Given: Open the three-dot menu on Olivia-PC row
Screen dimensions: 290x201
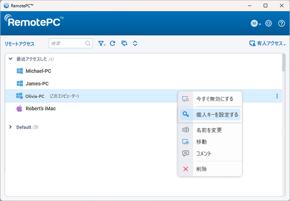Looking at the screenshot, I should click(277, 96).
